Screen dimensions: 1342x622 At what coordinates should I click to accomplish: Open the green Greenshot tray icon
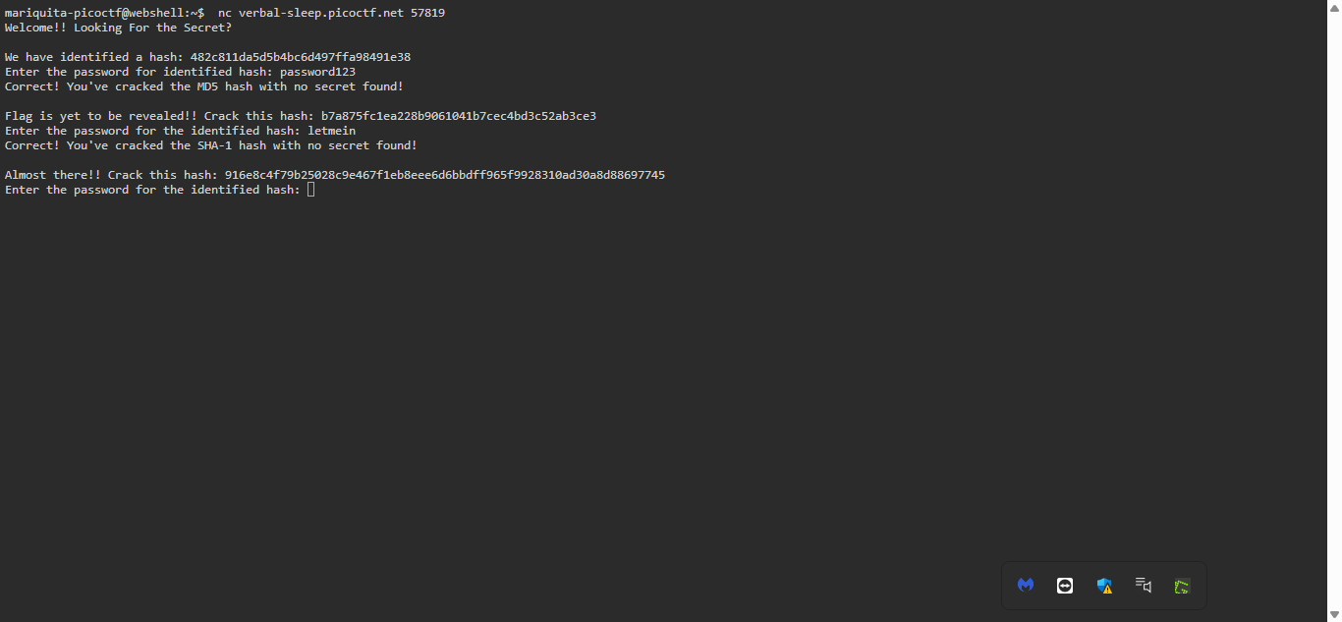point(1182,587)
